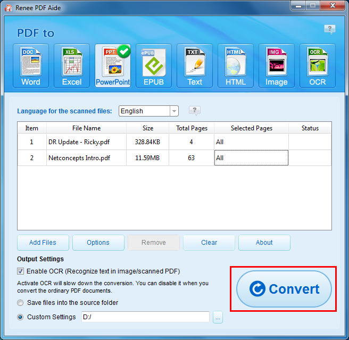
Task: Browse output folder with ellipsis button
Action: (218, 318)
